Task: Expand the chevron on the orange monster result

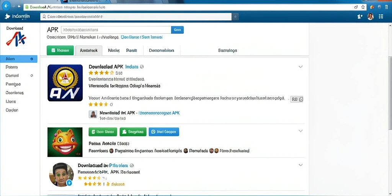Action: 301,131
